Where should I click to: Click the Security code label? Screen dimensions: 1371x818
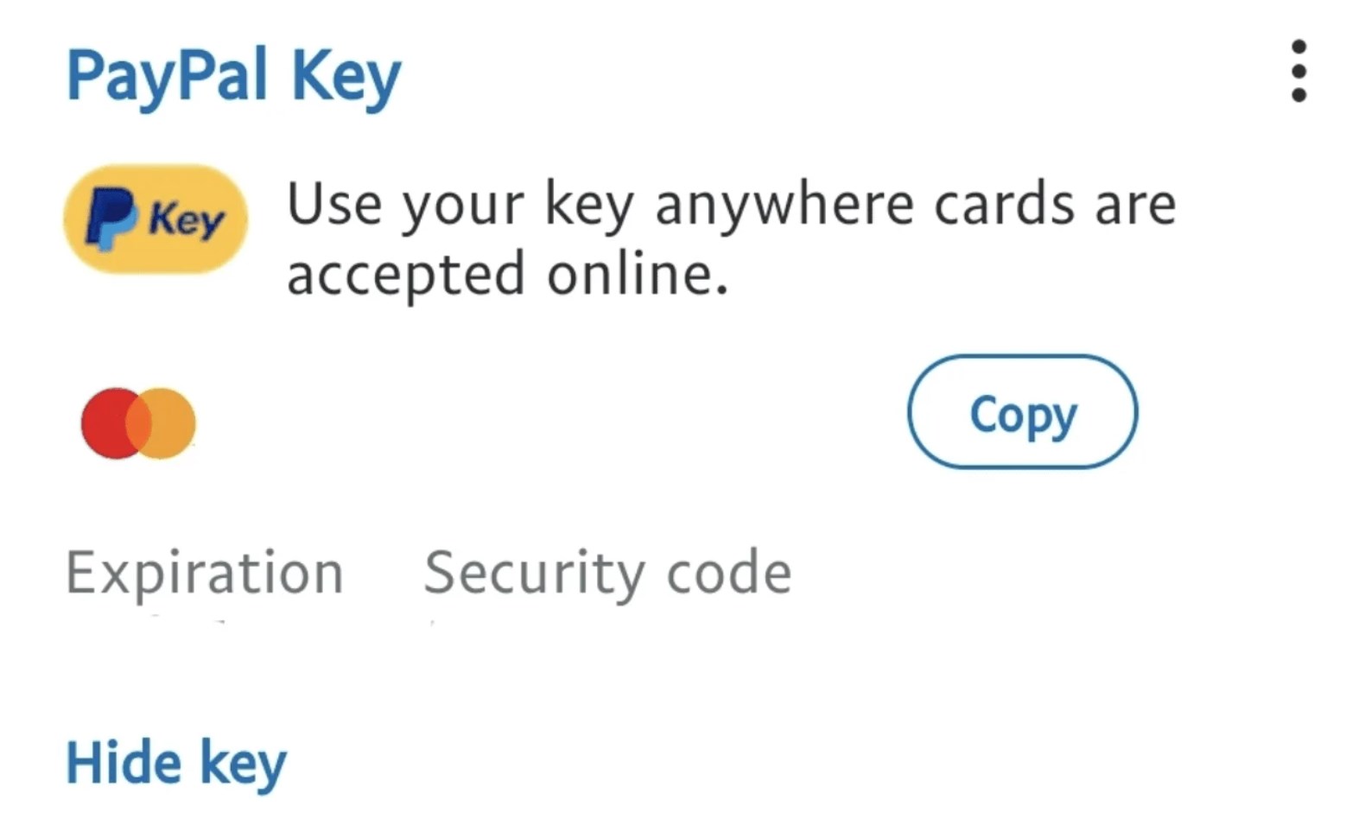(607, 573)
